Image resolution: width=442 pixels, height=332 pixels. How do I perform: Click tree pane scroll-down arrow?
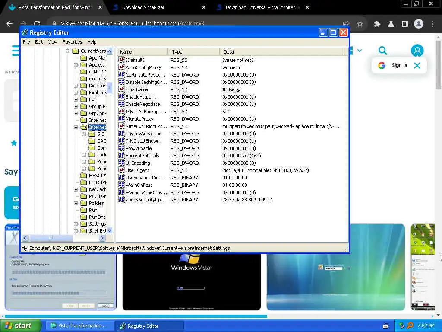[x=109, y=231]
